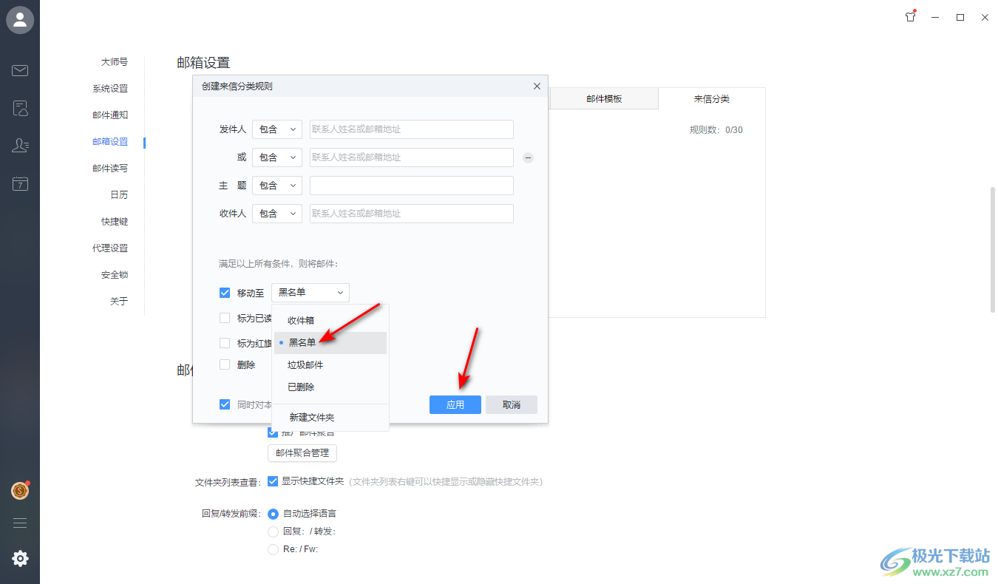998x584 pixels.
Task: Remove the 或 condition with minus icon
Action: pyautogui.click(x=528, y=157)
